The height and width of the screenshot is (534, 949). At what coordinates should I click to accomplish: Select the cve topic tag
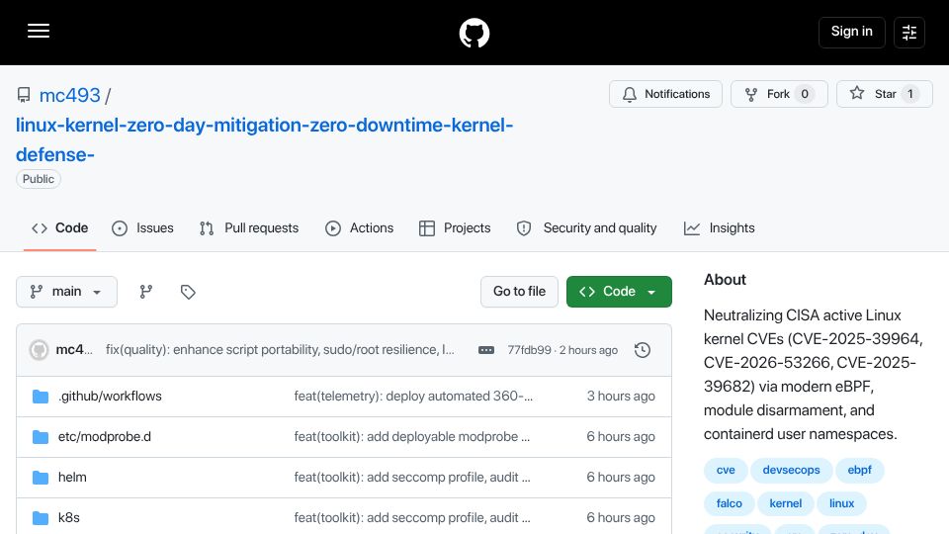pyautogui.click(x=726, y=470)
